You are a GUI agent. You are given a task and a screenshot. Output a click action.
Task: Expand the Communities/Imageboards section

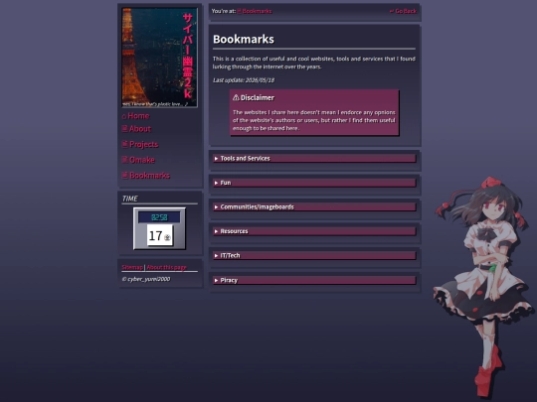(314, 207)
